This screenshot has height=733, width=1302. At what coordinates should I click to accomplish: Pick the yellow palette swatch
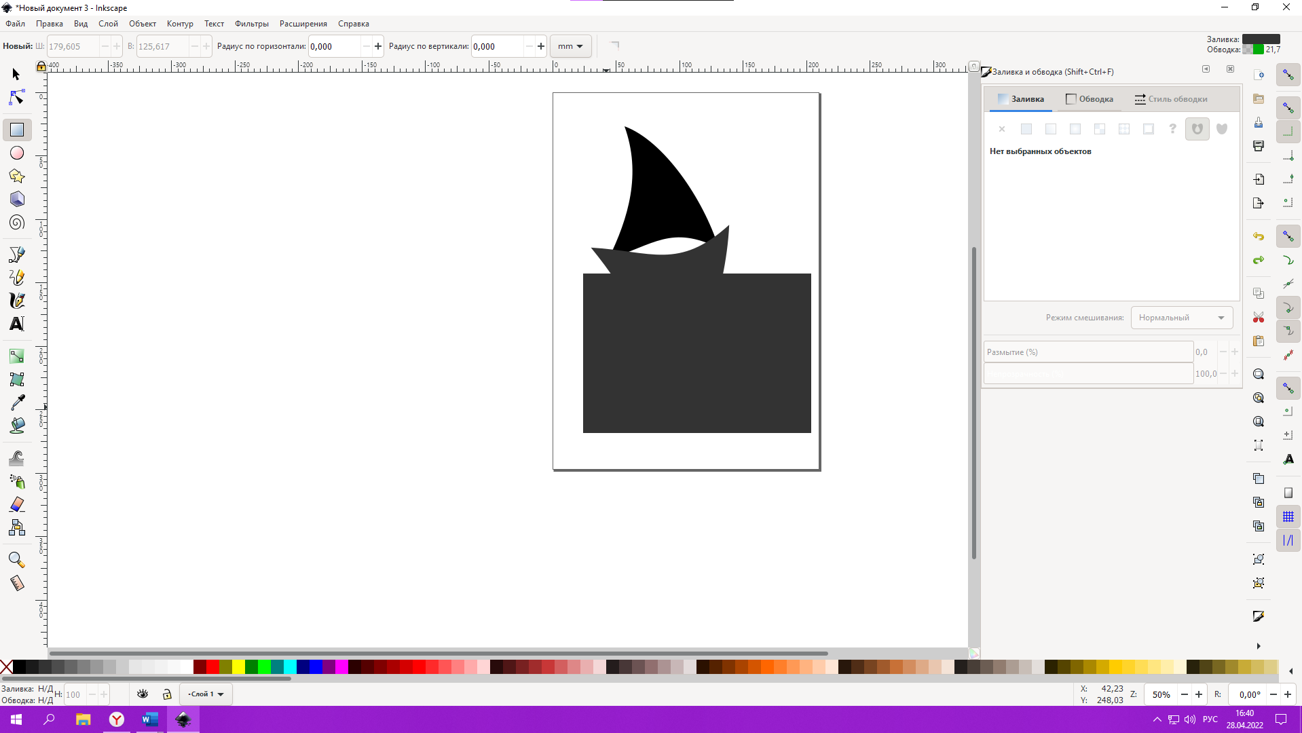[x=238, y=666]
